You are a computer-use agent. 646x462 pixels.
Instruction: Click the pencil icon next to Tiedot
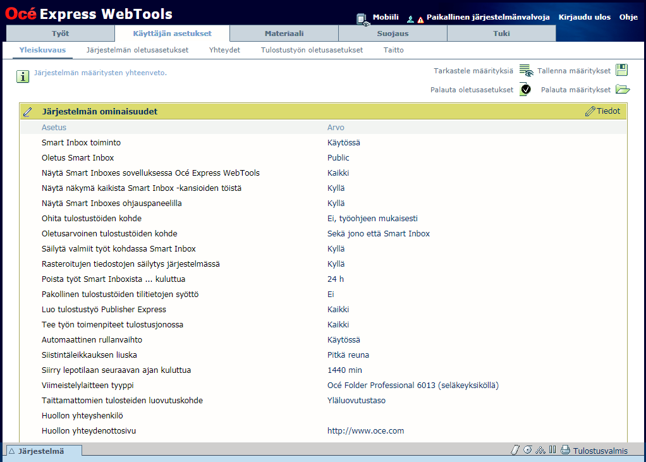590,111
